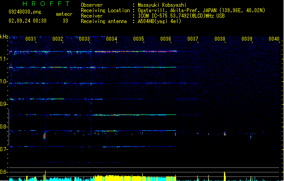Click the Receiver field label
Screen dimensions: 284x181
(92, 16)
